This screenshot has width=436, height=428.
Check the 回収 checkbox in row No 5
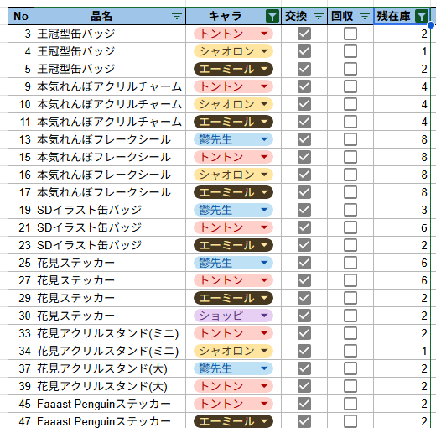pyautogui.click(x=350, y=69)
